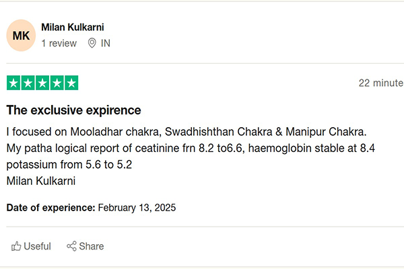Click the 'IN' country code label

coord(106,43)
